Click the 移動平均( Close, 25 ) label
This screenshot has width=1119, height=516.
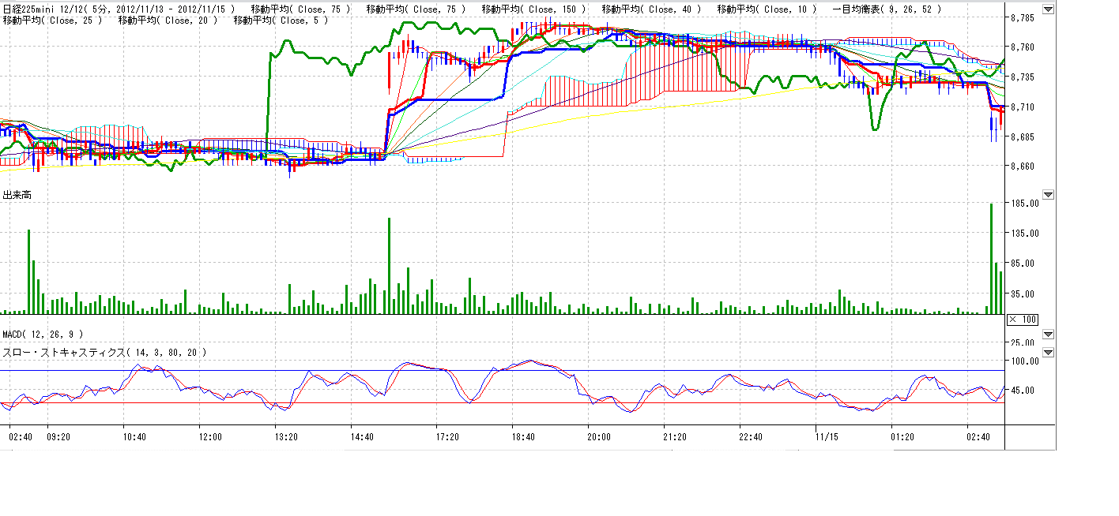pos(52,20)
